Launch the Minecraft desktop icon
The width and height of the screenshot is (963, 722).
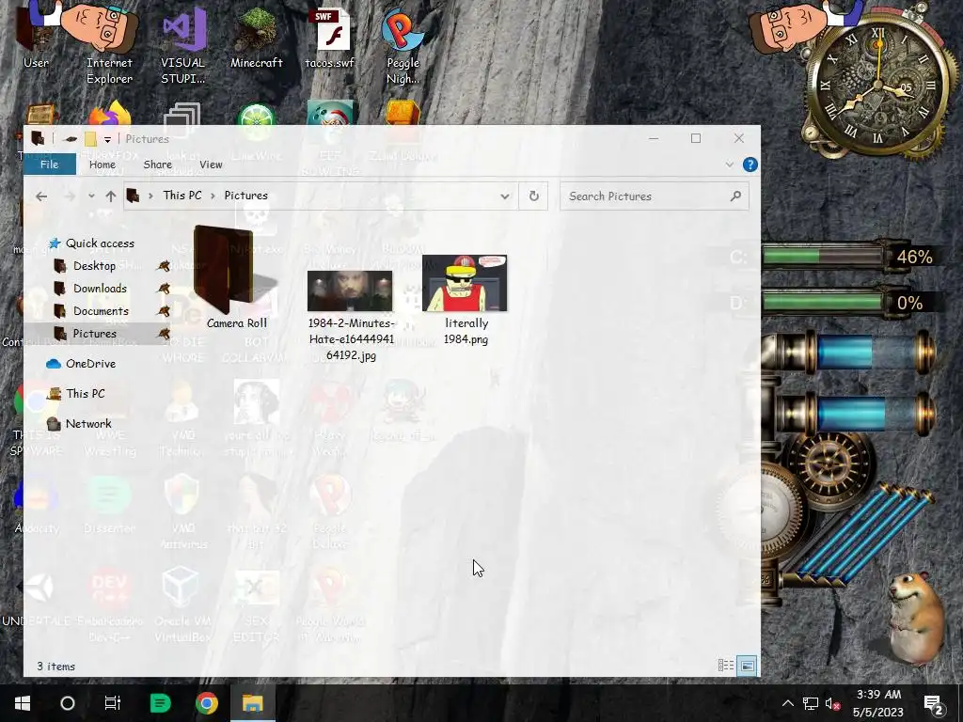pyautogui.click(x=256, y=37)
